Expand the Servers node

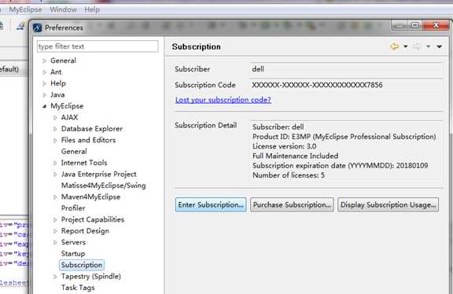click(x=55, y=242)
